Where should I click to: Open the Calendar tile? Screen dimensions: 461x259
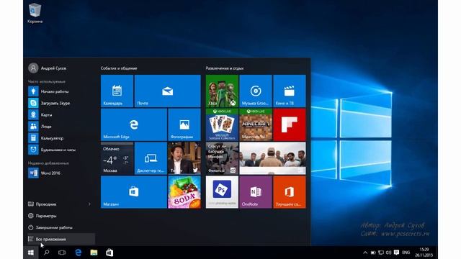pyautogui.click(x=117, y=91)
